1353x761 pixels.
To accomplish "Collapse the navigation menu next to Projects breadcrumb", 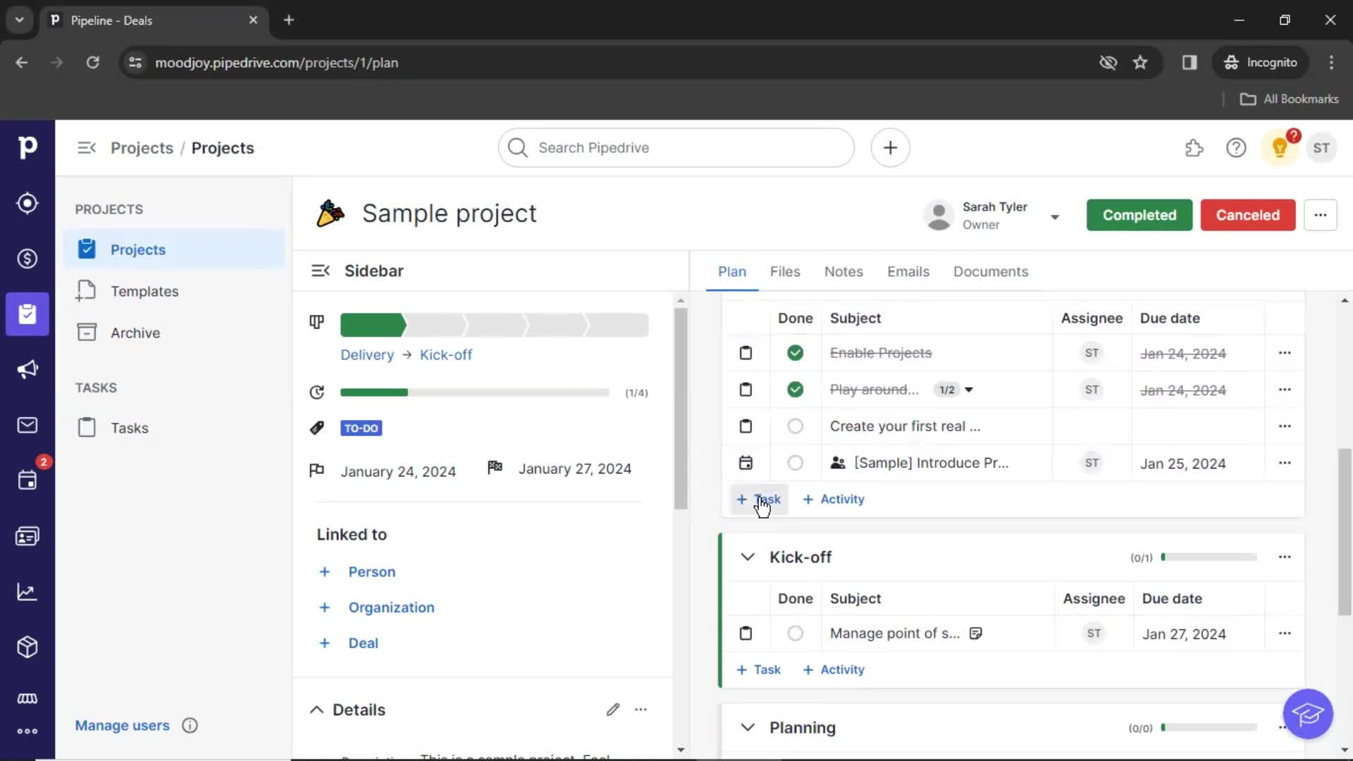I will [87, 148].
